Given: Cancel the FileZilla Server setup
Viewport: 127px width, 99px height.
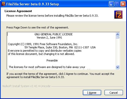Looking at the screenshot, I should pos(114,93).
